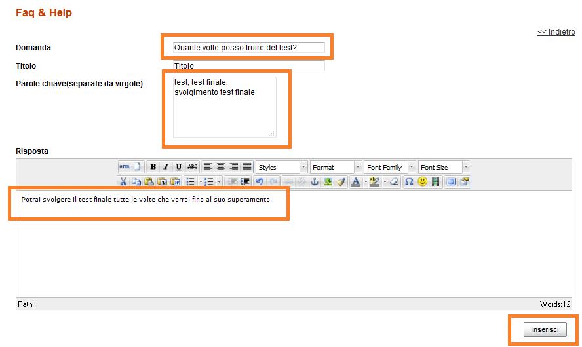Insert an anchor in the answer
The width and height of the screenshot is (582, 347).
click(314, 182)
